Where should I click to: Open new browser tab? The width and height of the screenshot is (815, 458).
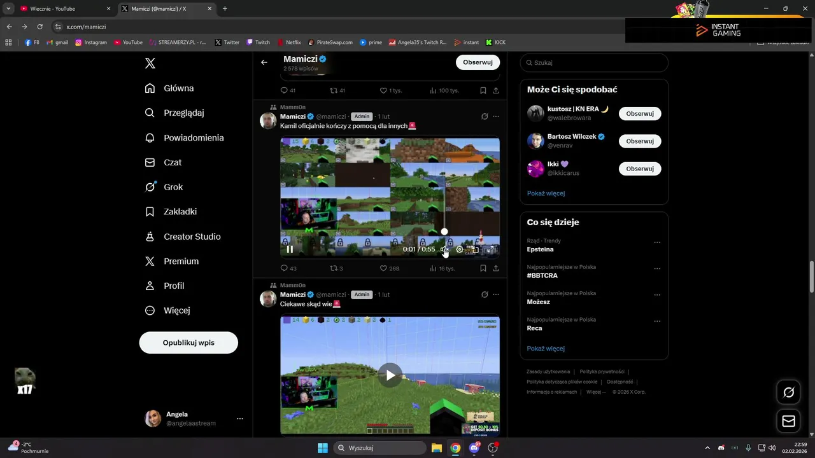point(225,9)
